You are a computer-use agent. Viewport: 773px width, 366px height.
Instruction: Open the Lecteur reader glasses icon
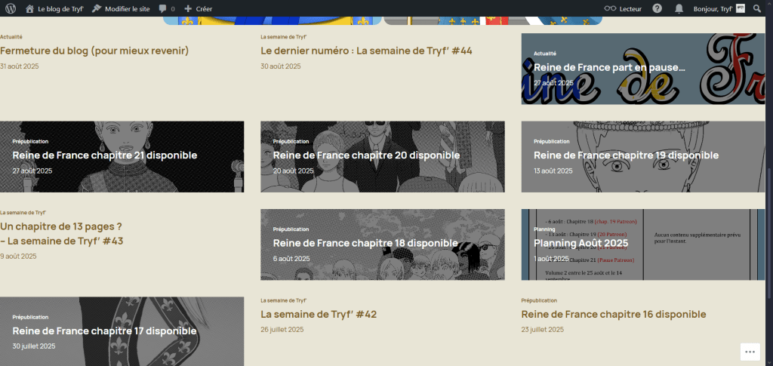pos(624,8)
